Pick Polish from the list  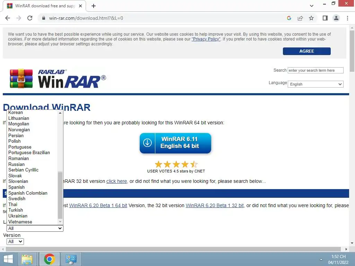33,141
